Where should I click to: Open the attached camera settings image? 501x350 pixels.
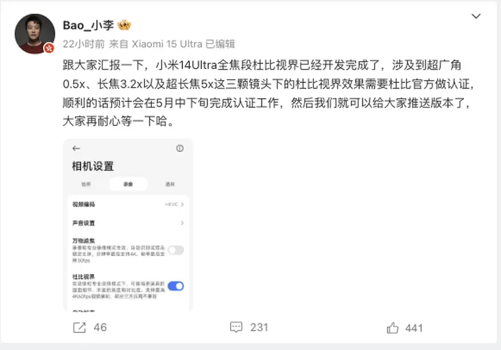128,225
